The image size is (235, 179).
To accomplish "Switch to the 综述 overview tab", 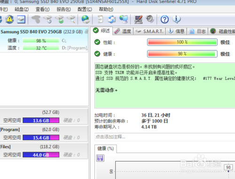I will (102, 31).
